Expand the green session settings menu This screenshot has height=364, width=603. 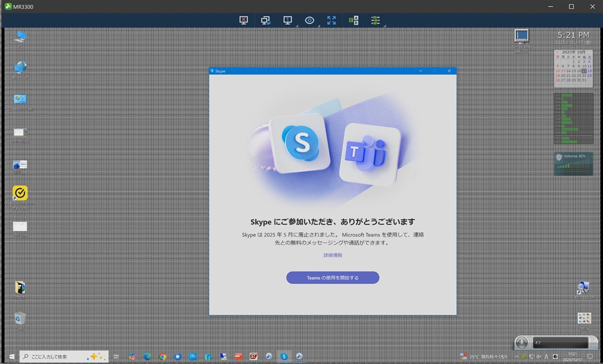(x=376, y=21)
